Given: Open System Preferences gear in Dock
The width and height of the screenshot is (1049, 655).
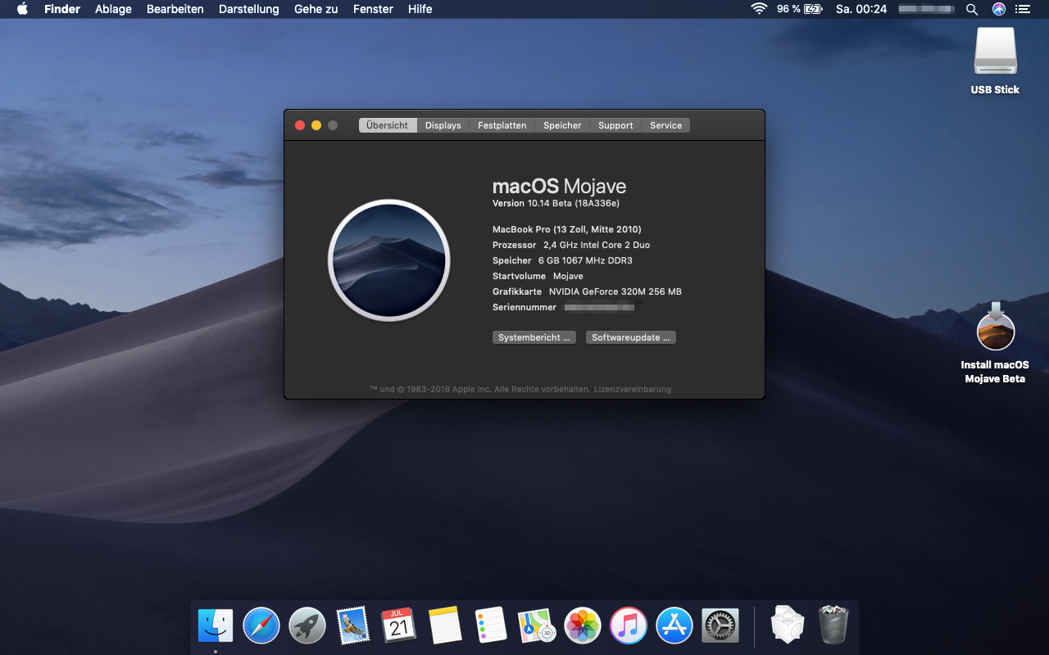Looking at the screenshot, I should [x=720, y=626].
